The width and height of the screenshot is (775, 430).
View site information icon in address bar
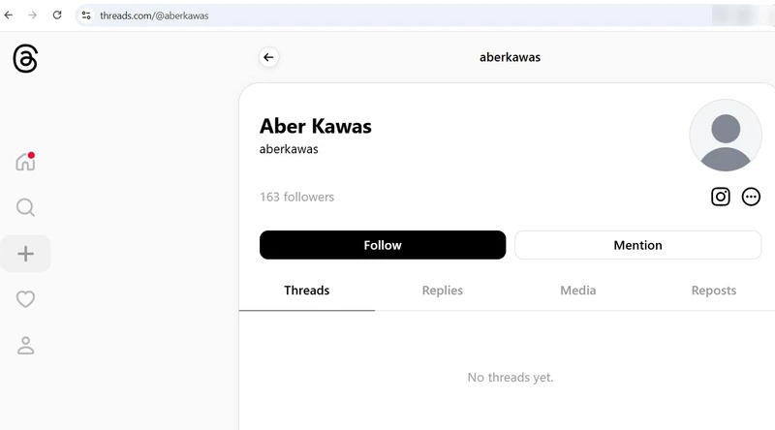point(86,15)
